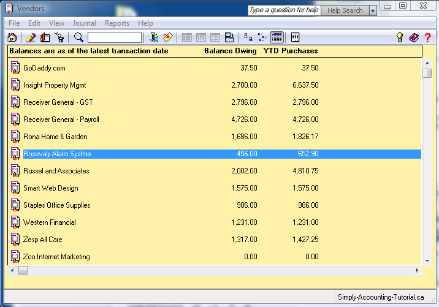Click the Display report sheet icon
This screenshot has width=439, height=307.
(295, 37)
